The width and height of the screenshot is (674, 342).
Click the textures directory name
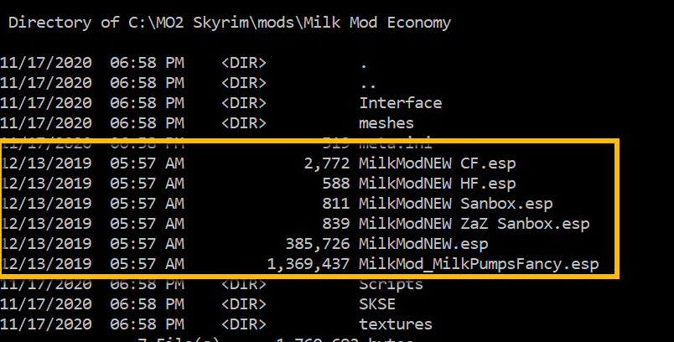396,324
